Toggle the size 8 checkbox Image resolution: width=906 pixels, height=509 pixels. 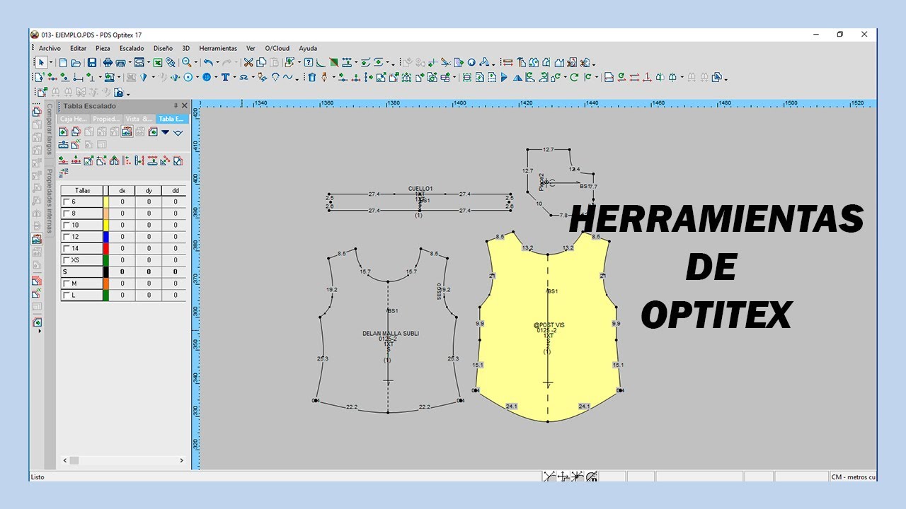(x=67, y=213)
